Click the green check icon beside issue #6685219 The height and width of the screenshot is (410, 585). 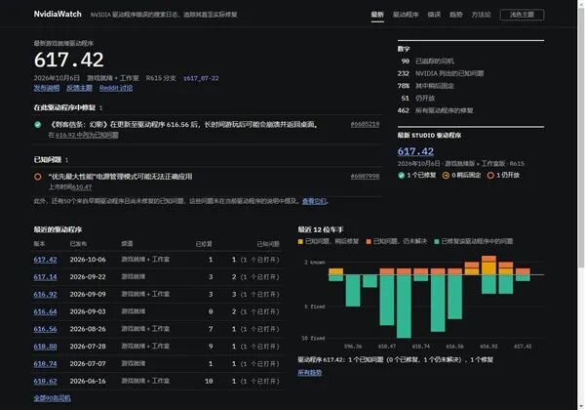(38, 124)
